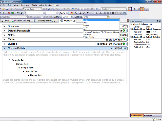This screenshot has width=162, height=121.
Task: Toggle the highlighted properties pane button
Action: [142, 9]
